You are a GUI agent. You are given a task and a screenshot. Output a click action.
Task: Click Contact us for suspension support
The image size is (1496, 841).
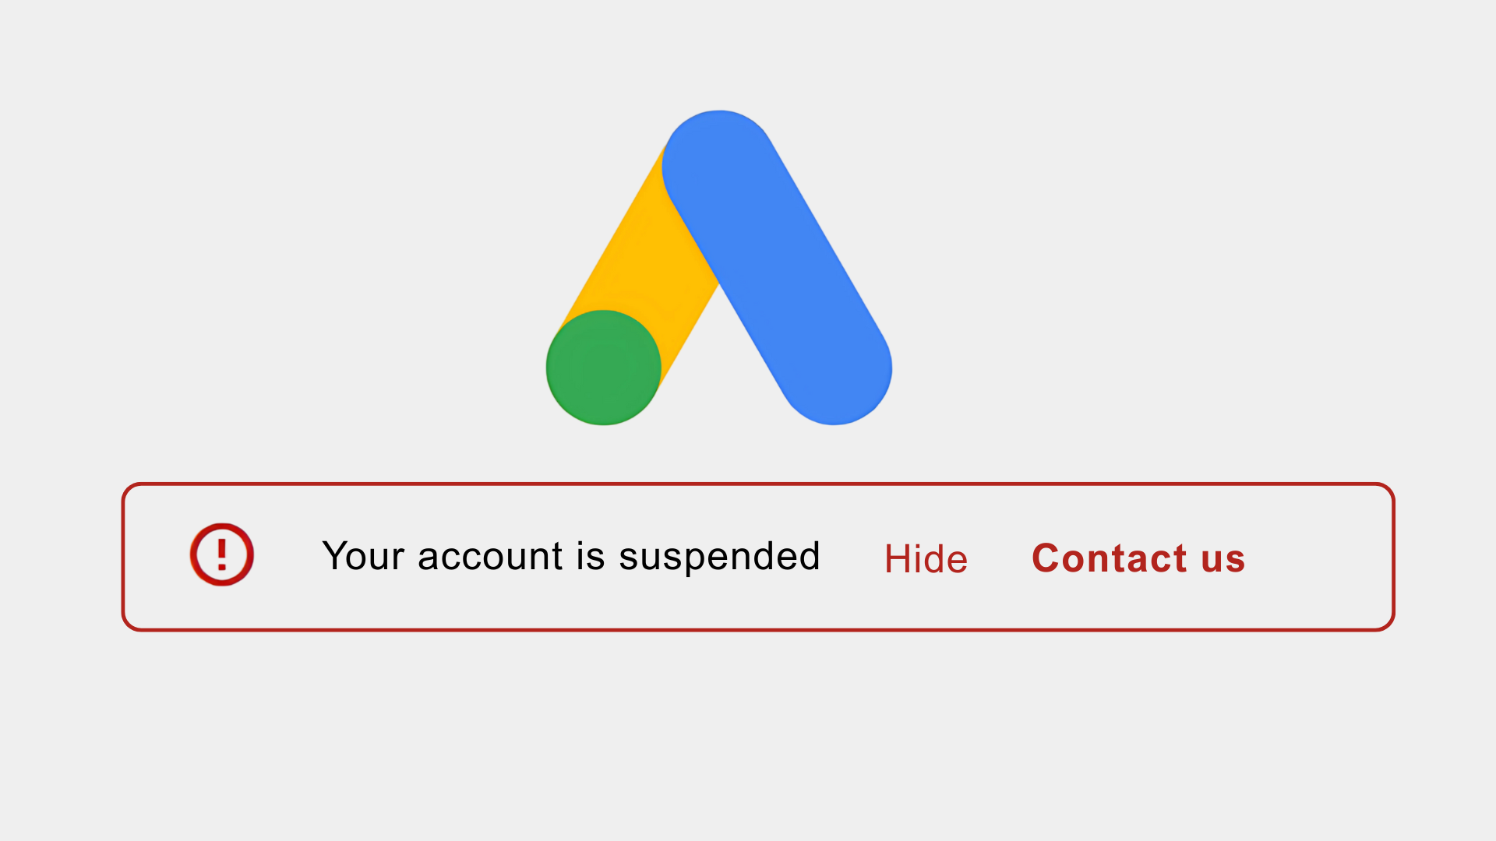[1138, 558]
